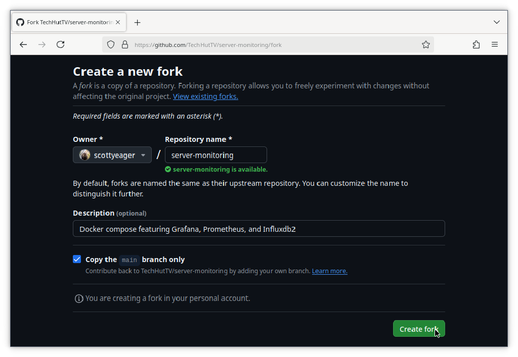The width and height of the screenshot is (518, 357).
Task: Click inside the Description field
Action: (258, 229)
